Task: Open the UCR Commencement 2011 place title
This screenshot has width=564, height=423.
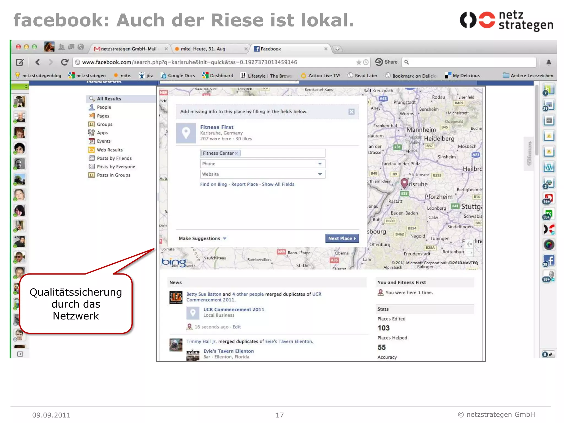Action: 234,310
